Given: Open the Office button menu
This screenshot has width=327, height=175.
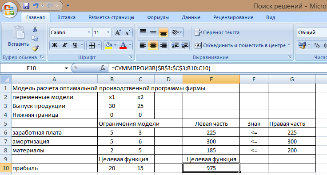Looking at the screenshot, I should 9,10.
